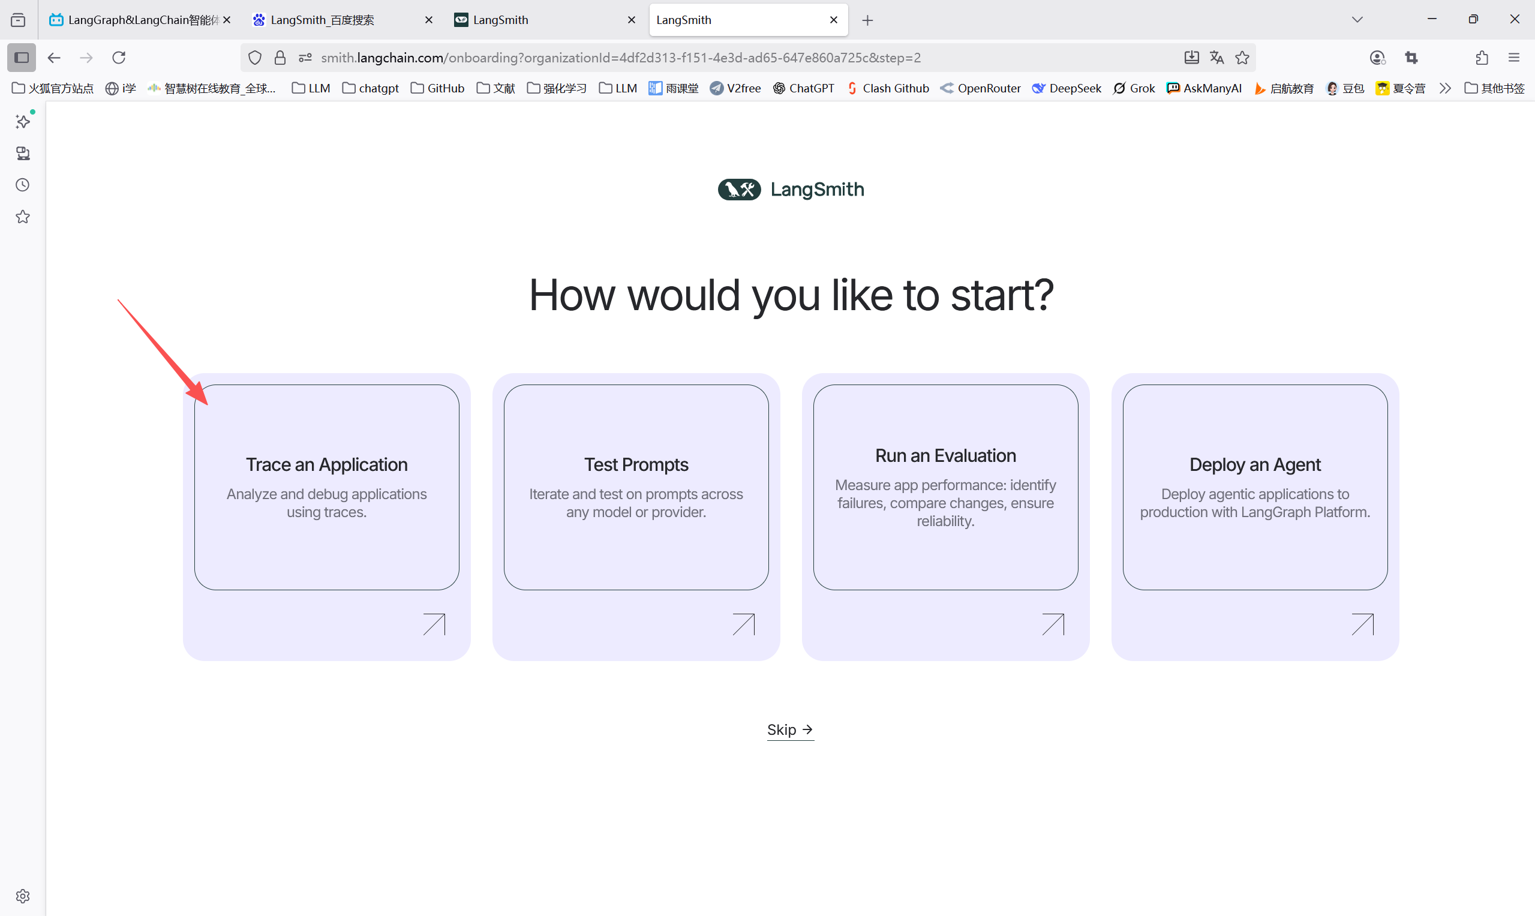This screenshot has width=1535, height=916.
Task: Show more bookmarks overflow chevron
Action: click(1445, 88)
